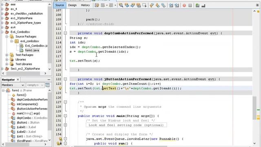
Task: Collapse the Ex6_ComboBox project node
Action: tap(2, 32)
